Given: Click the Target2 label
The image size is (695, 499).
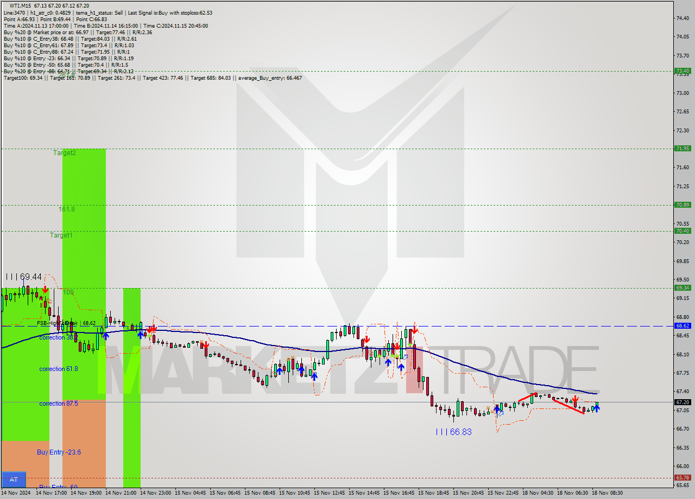Looking at the screenshot, I should click(65, 153).
